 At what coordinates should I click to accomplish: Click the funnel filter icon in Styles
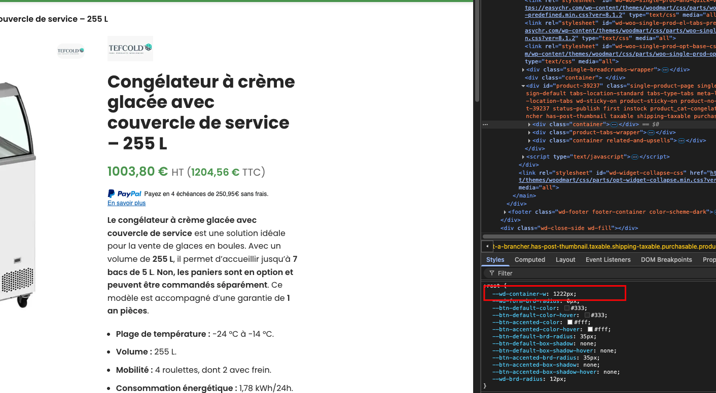491,273
